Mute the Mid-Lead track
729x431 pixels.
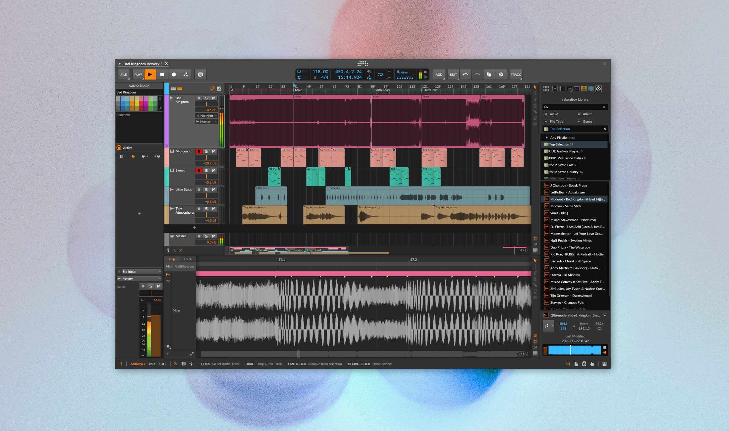(214, 151)
